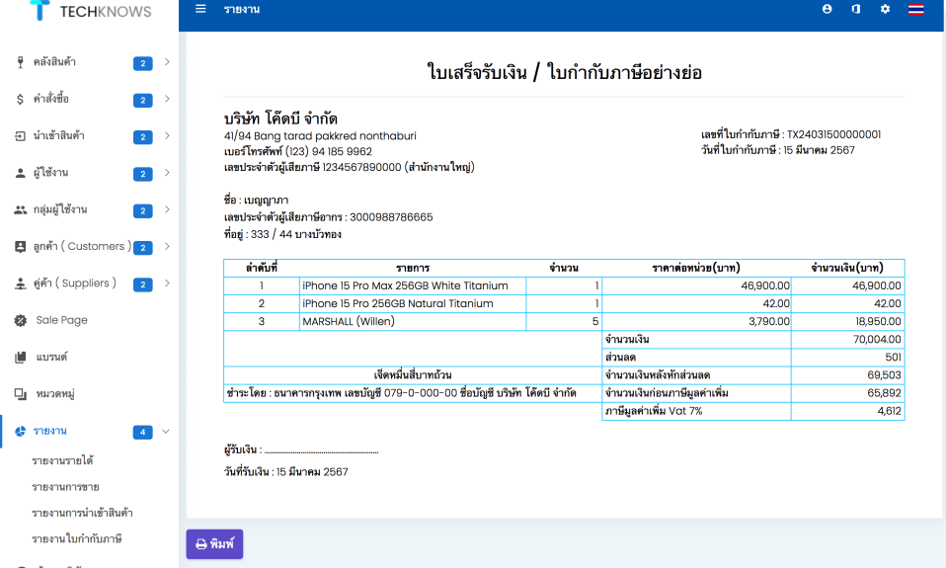Expand the คลังสินค้า chevron
The height and width of the screenshot is (568, 946).
pos(167,61)
